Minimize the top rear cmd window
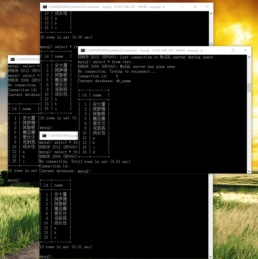 click(183, 7)
